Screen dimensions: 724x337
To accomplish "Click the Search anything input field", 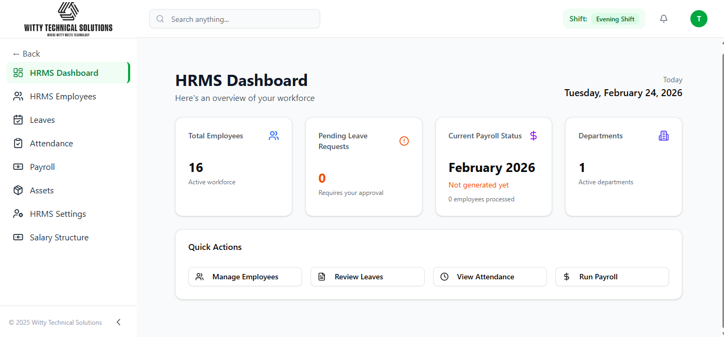I will [x=234, y=19].
